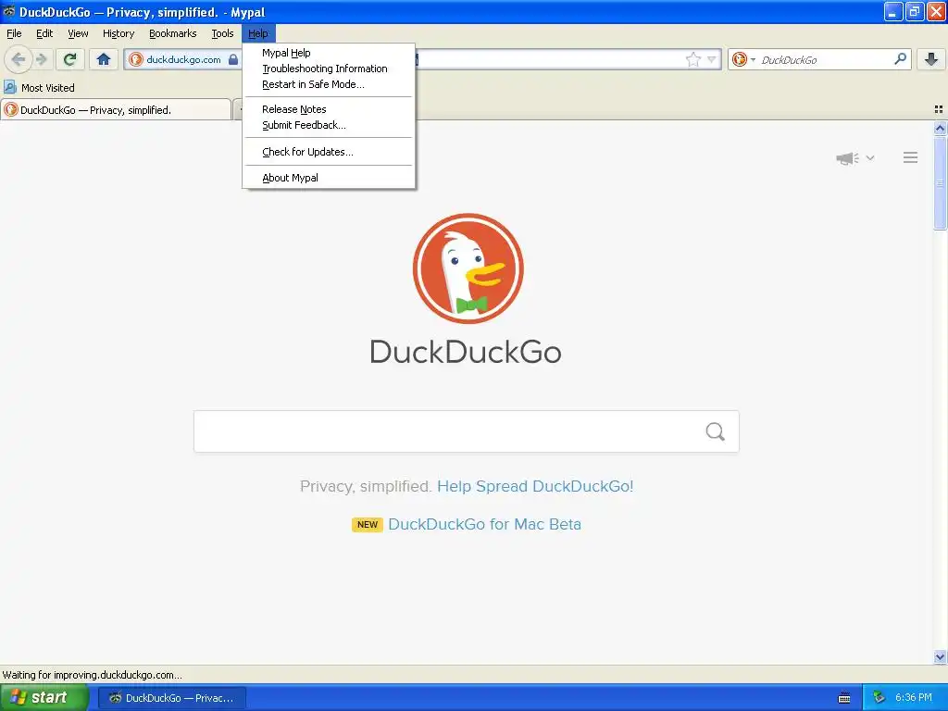Select the DuckDuckGo browser tab

(x=116, y=109)
